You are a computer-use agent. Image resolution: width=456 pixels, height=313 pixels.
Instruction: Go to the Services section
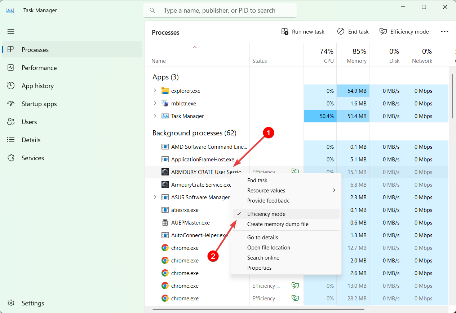pyautogui.click(x=32, y=158)
